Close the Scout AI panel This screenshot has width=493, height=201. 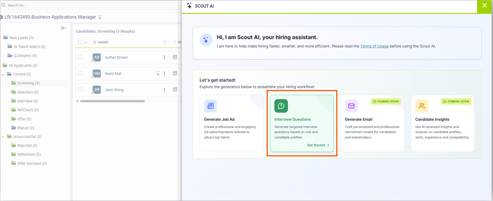point(484,6)
